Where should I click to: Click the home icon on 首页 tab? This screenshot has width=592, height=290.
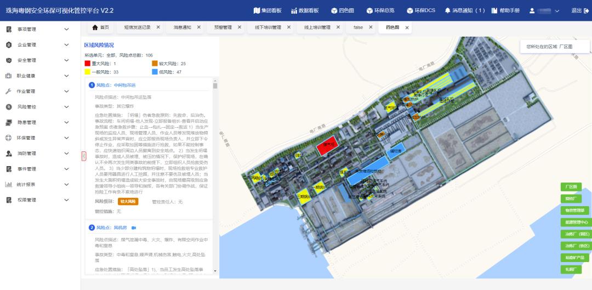[95, 27]
